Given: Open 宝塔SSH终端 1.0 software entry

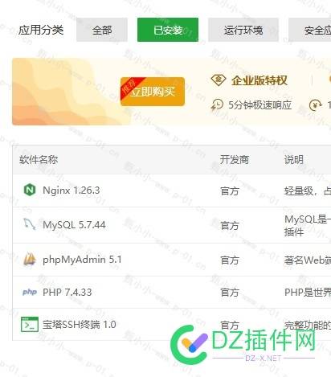Looking at the screenshot, I should pyautogui.click(x=80, y=325).
